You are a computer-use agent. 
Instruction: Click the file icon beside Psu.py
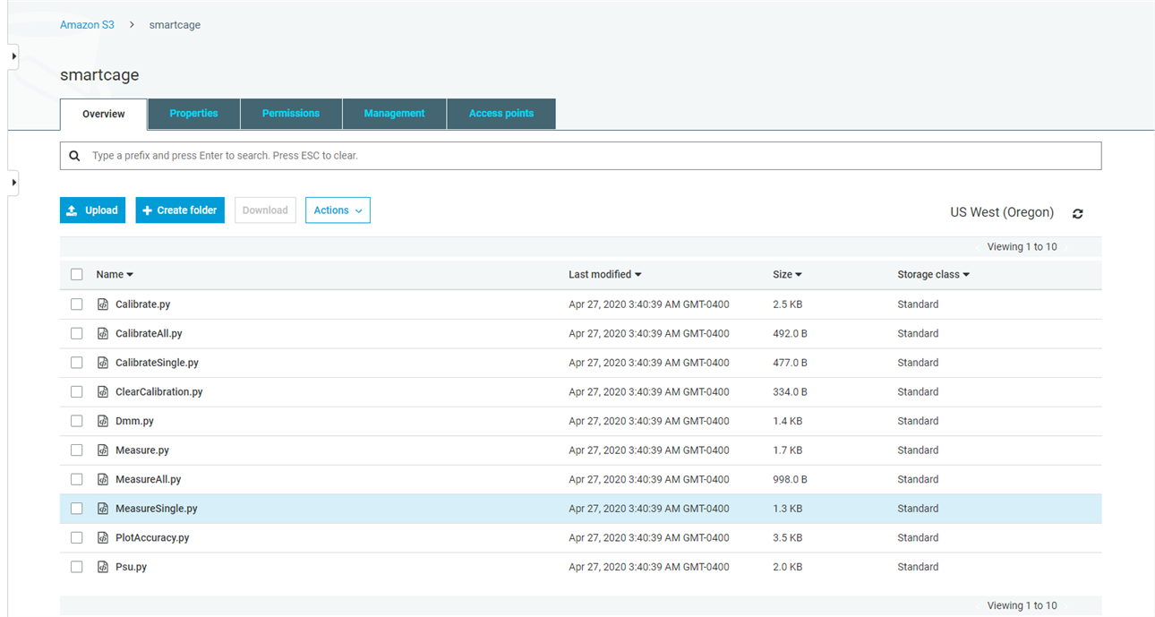[103, 567]
